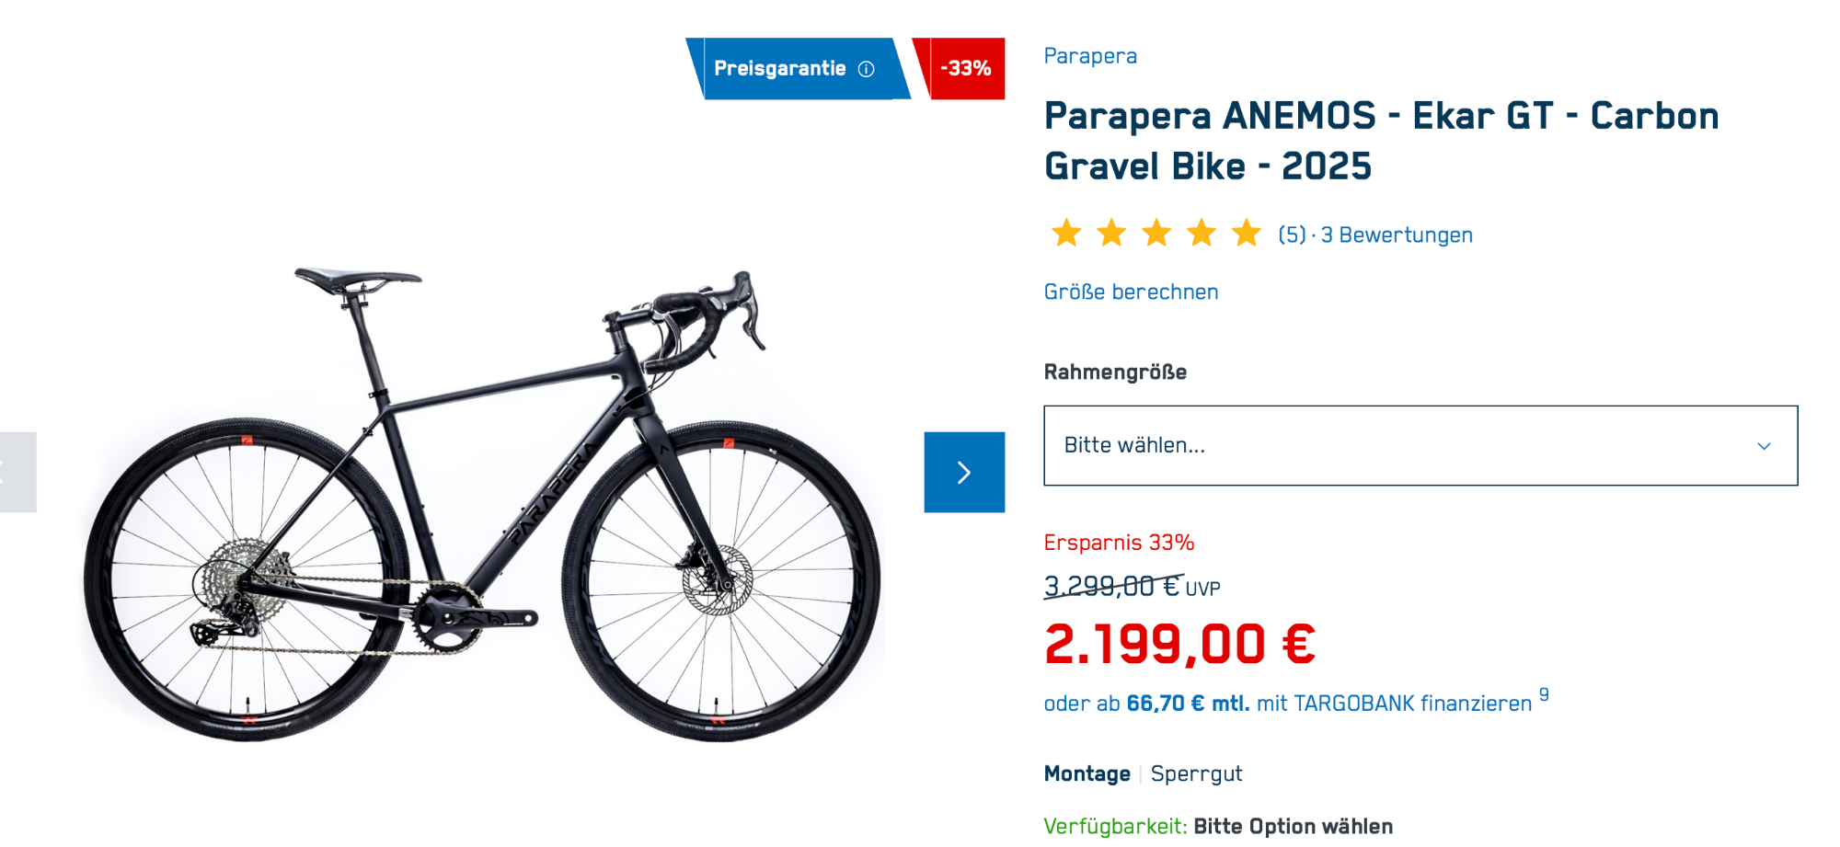Click the info icon next to Preisgarantie
Screen dimensions: 1840x847
pyautogui.click(x=866, y=69)
